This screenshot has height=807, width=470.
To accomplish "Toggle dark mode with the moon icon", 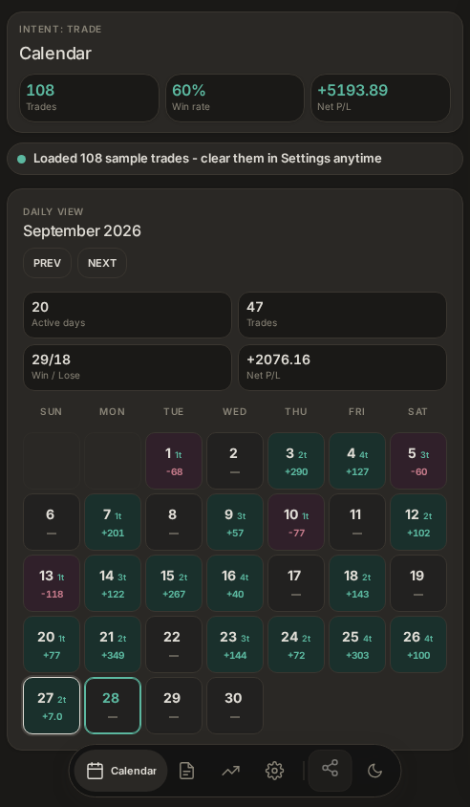I will coord(374,771).
